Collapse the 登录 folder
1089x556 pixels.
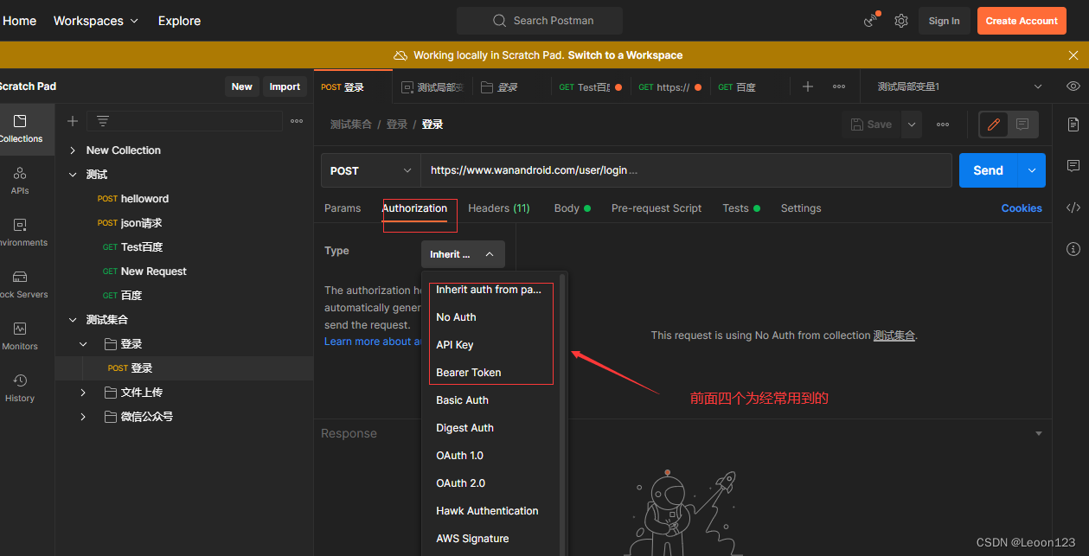click(x=83, y=344)
